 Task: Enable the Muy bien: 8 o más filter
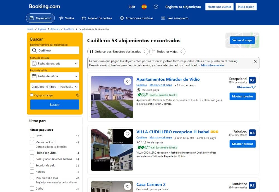(x=32, y=178)
